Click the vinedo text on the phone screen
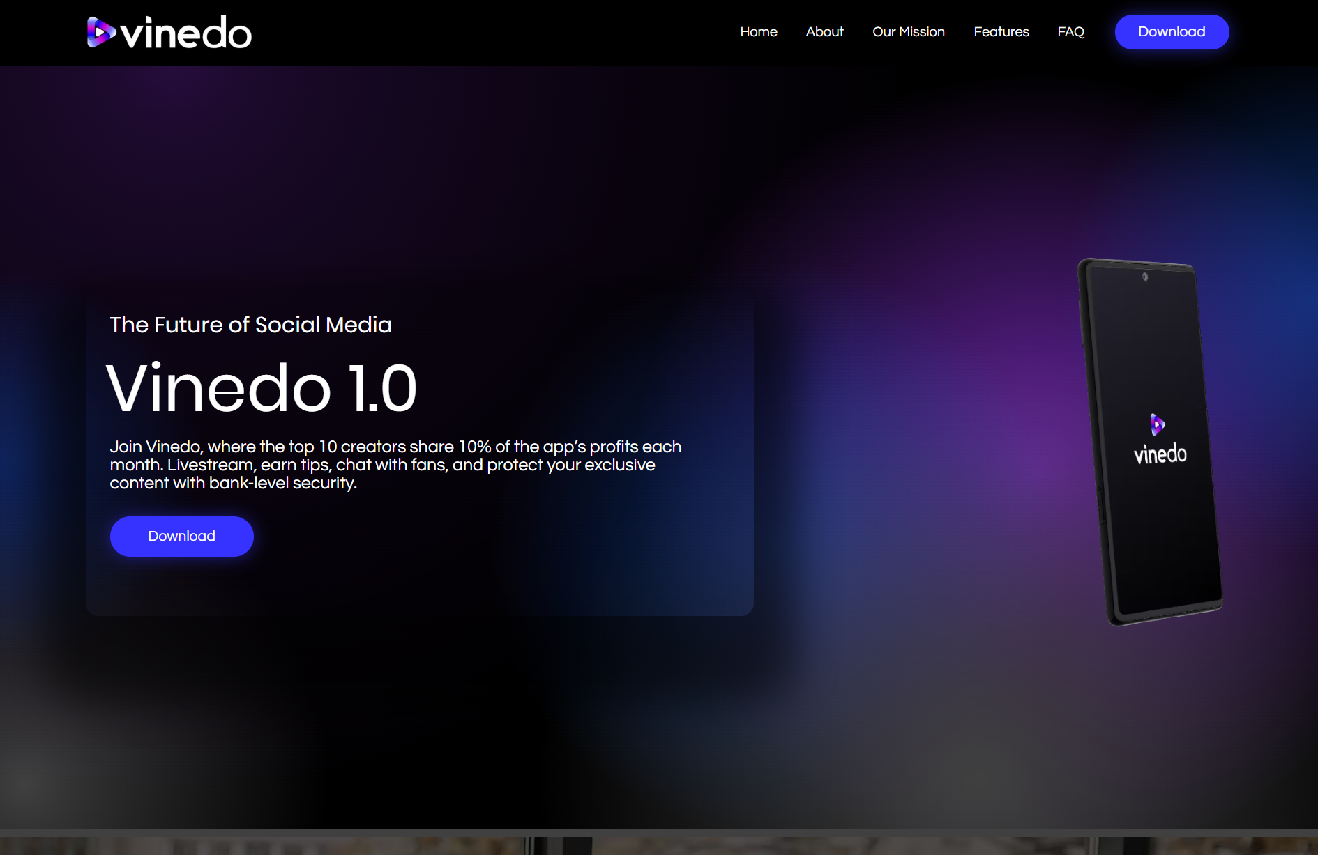 (x=1160, y=454)
